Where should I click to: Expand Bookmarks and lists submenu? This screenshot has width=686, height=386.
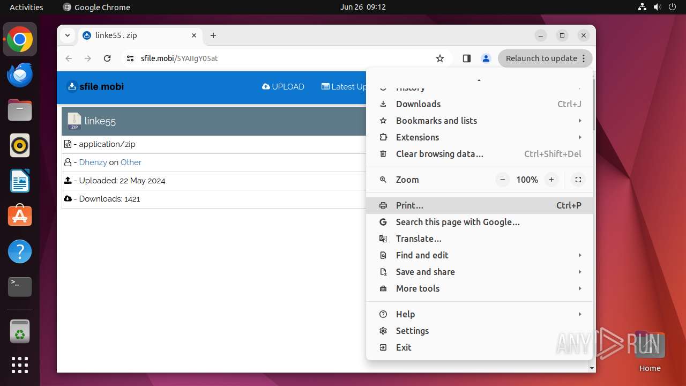point(480,121)
